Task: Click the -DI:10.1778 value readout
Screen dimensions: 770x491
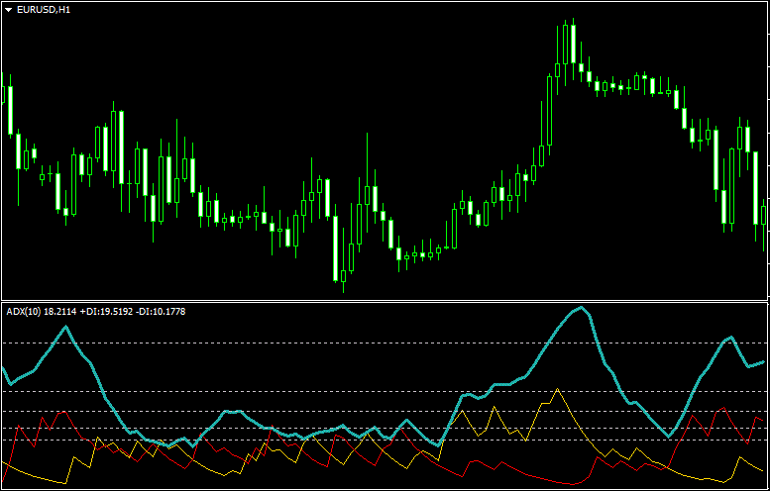Action: tap(161, 312)
